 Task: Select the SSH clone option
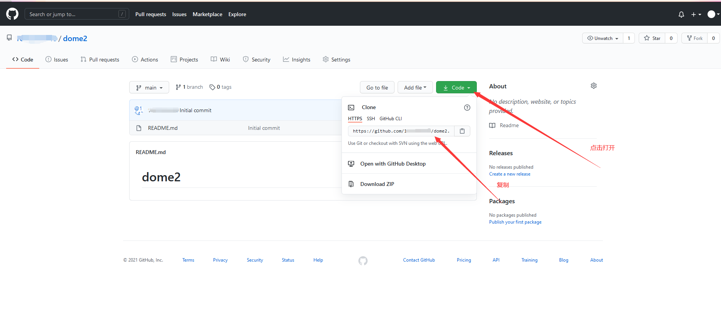pos(371,119)
